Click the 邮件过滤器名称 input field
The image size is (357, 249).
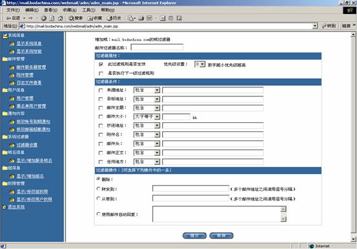pyautogui.click(x=157, y=47)
